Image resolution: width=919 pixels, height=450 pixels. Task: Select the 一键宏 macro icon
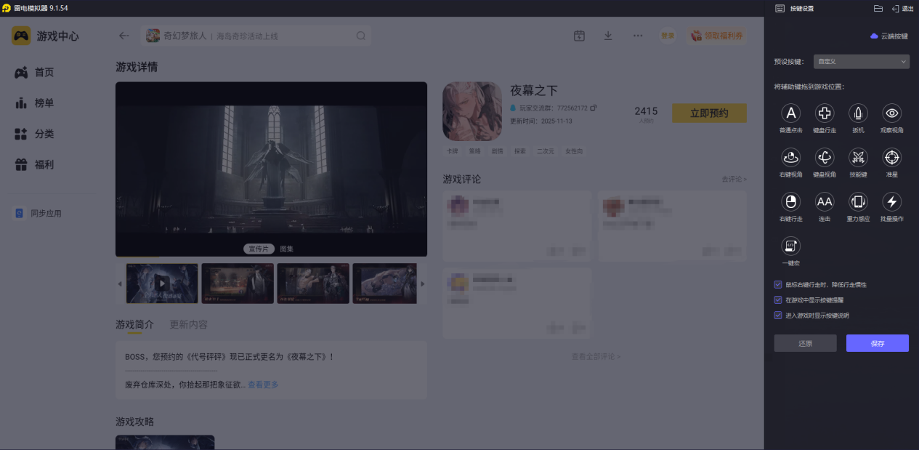point(790,246)
